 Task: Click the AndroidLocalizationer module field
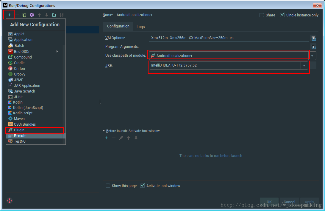(229, 56)
